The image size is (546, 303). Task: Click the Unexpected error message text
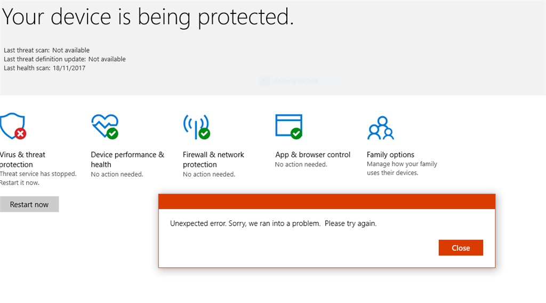click(274, 224)
